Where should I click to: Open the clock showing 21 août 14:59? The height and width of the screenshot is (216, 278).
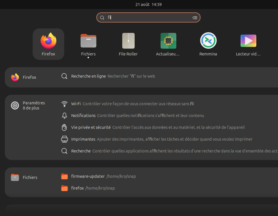pyautogui.click(x=149, y=4)
